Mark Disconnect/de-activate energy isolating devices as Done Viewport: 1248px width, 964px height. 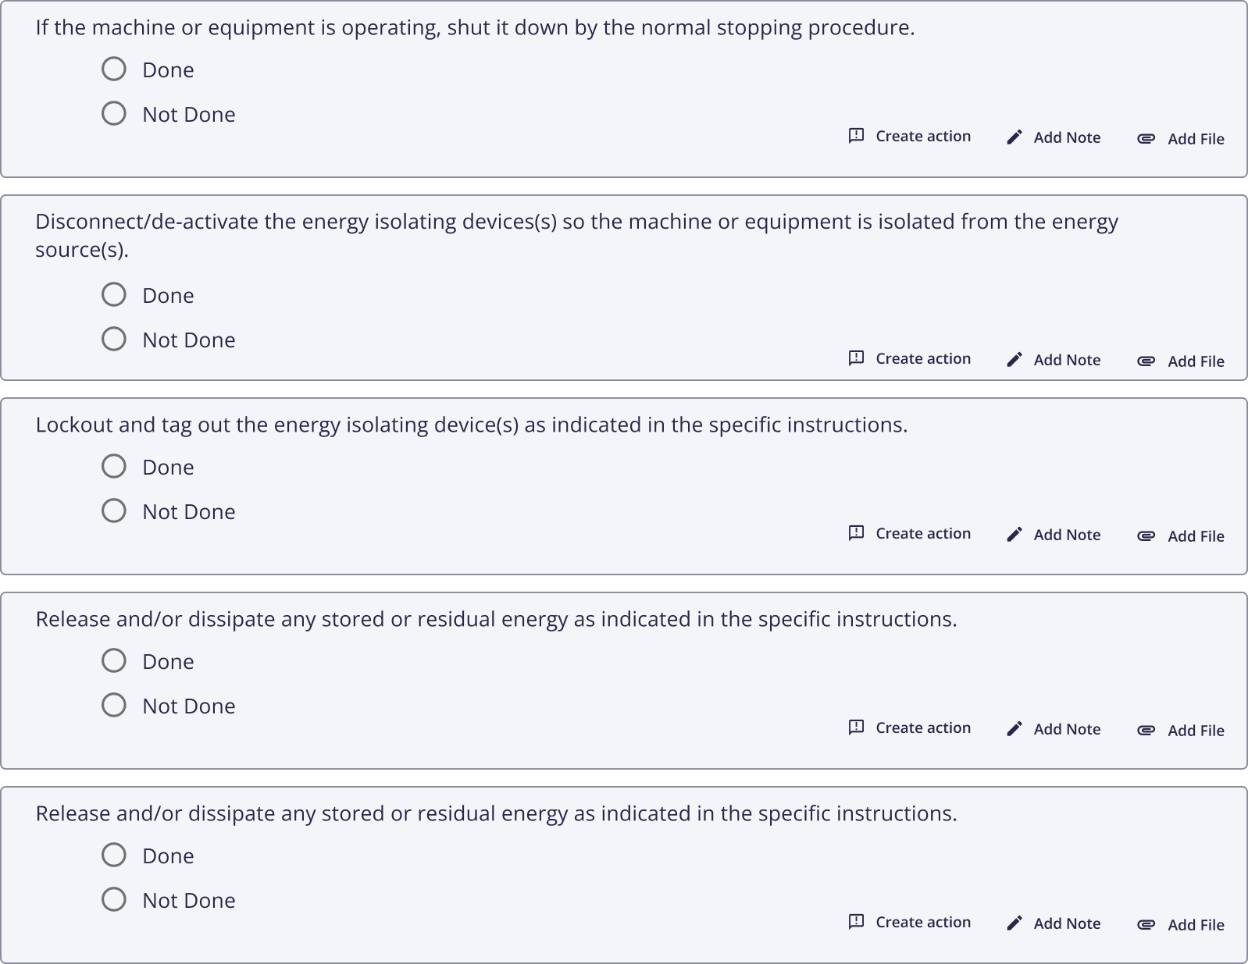coord(114,295)
